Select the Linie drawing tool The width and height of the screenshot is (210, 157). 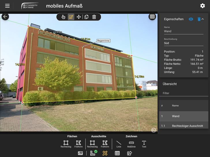pos(119,143)
